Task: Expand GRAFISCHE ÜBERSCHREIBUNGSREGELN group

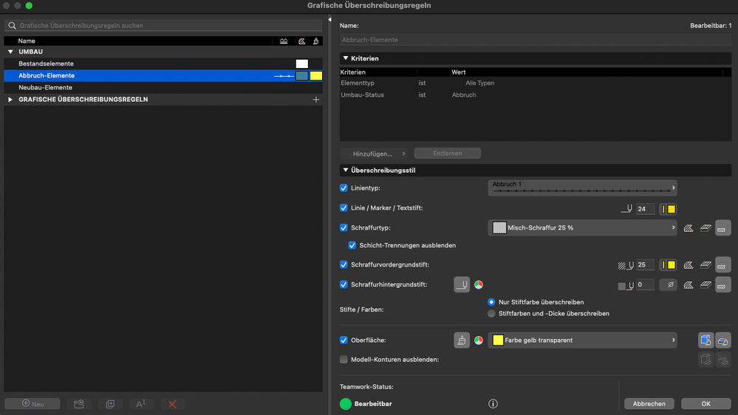Action: (10, 99)
